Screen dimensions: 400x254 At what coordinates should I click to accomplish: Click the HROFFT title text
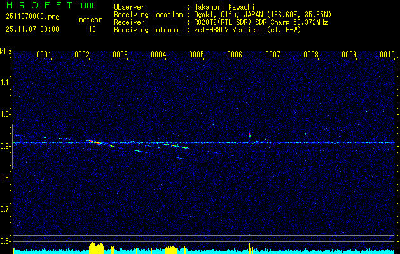click(x=39, y=5)
